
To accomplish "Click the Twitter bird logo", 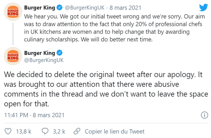I will point(202,7).
